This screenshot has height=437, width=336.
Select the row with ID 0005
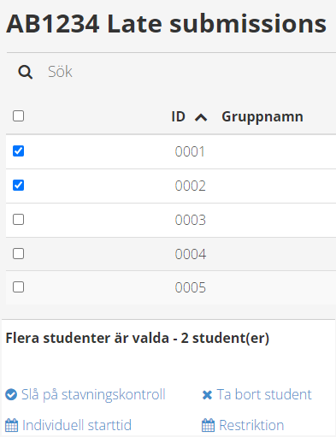point(171,287)
